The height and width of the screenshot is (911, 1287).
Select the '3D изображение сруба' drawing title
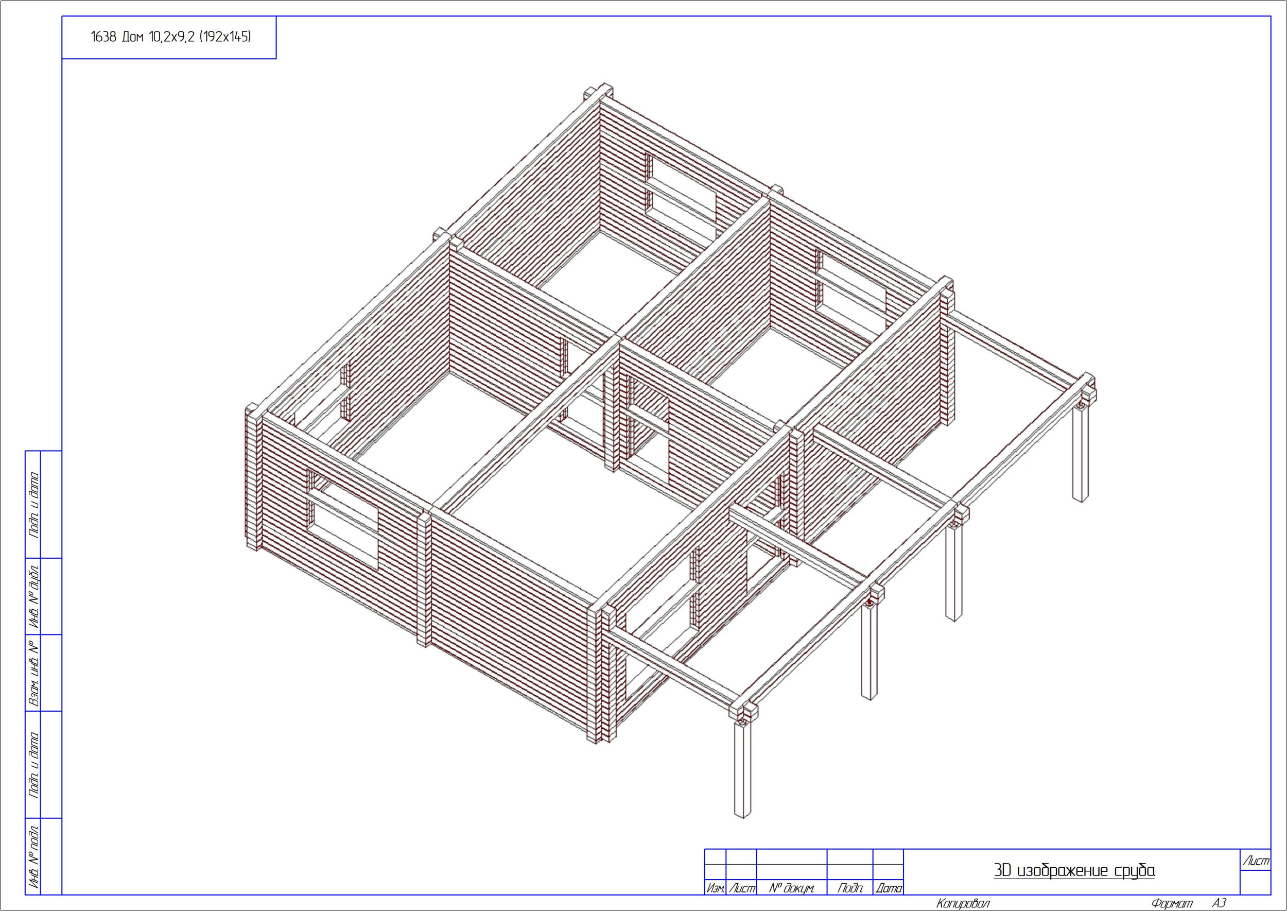pos(1074,871)
